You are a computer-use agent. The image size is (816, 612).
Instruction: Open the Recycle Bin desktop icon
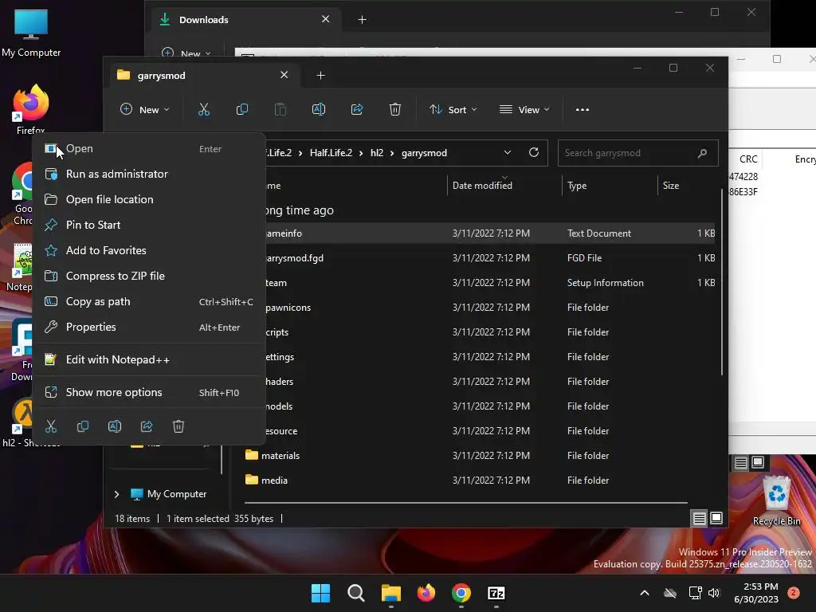pos(776,500)
